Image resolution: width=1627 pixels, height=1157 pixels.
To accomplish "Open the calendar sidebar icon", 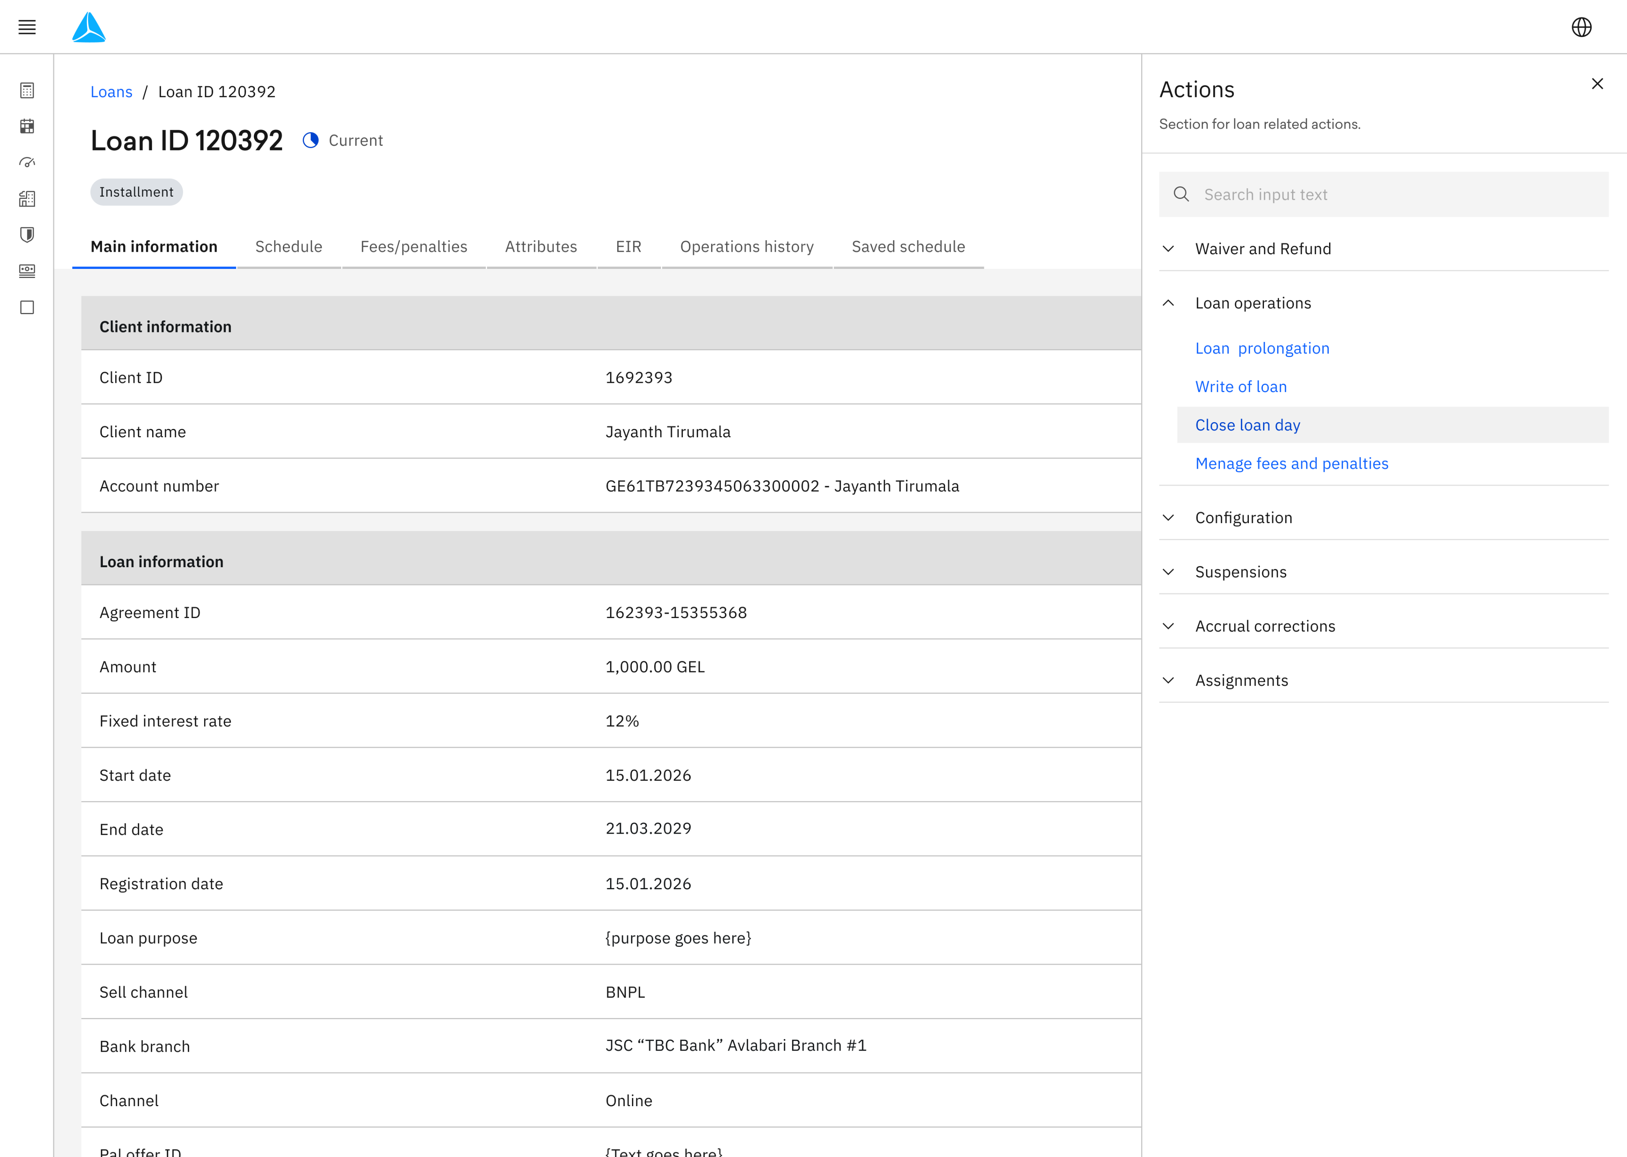I will click(x=27, y=126).
